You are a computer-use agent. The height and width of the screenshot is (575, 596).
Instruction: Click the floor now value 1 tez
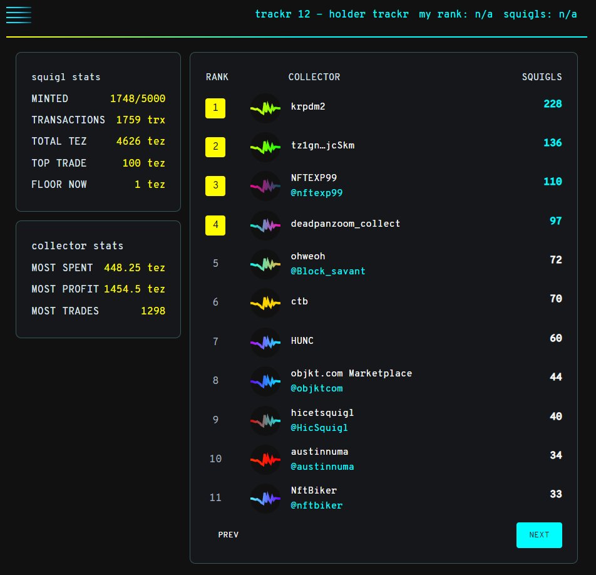point(150,184)
